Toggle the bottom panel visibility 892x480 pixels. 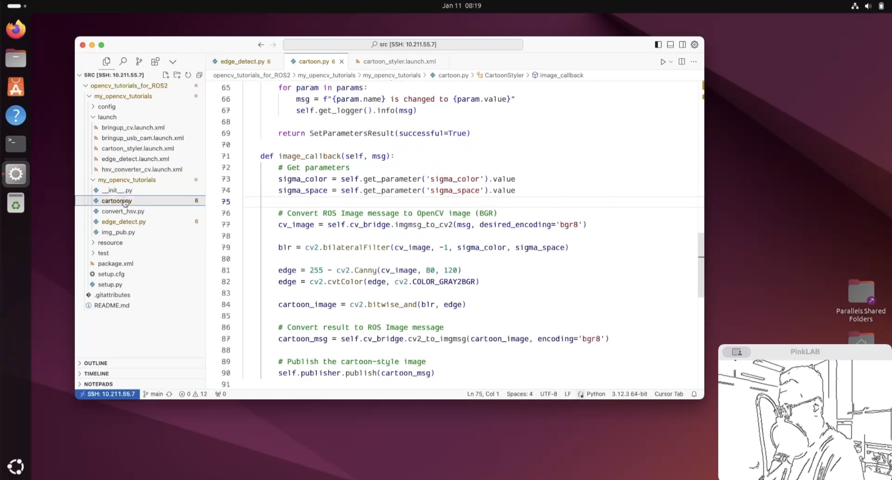pos(670,44)
